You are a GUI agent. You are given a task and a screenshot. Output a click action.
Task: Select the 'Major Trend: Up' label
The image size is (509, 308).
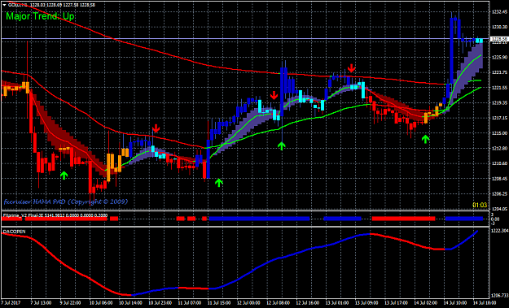(x=40, y=16)
